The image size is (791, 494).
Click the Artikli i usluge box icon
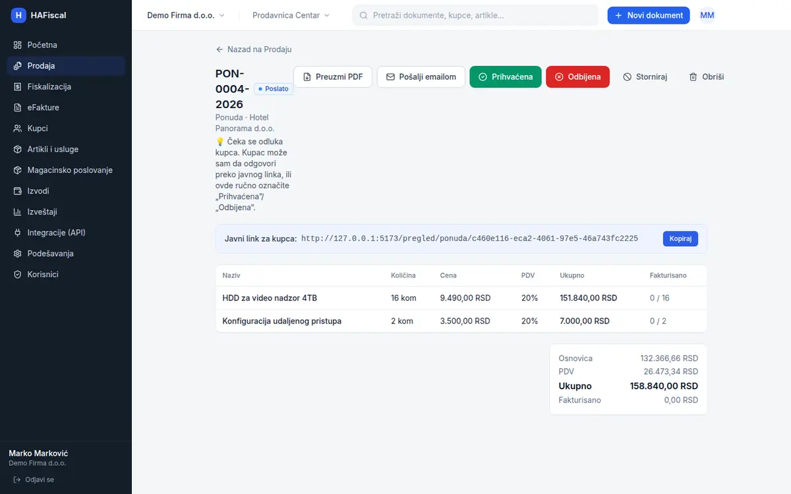[x=18, y=150]
